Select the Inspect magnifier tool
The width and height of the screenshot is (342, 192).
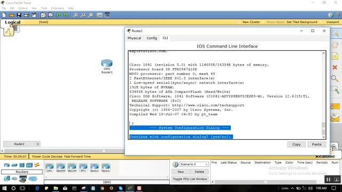tap(335, 78)
